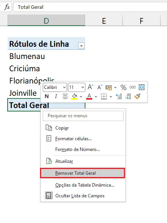
Task: Open Opções da Tabela Dinâmica...
Action: click(83, 185)
